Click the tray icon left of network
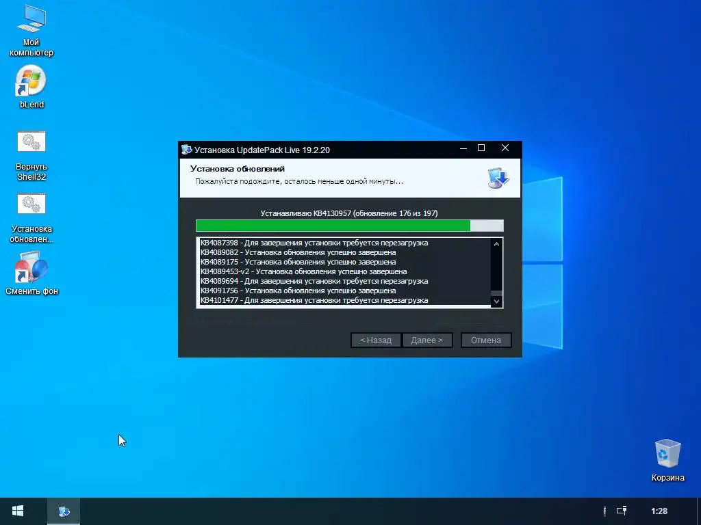This screenshot has width=701, height=525. 604,511
